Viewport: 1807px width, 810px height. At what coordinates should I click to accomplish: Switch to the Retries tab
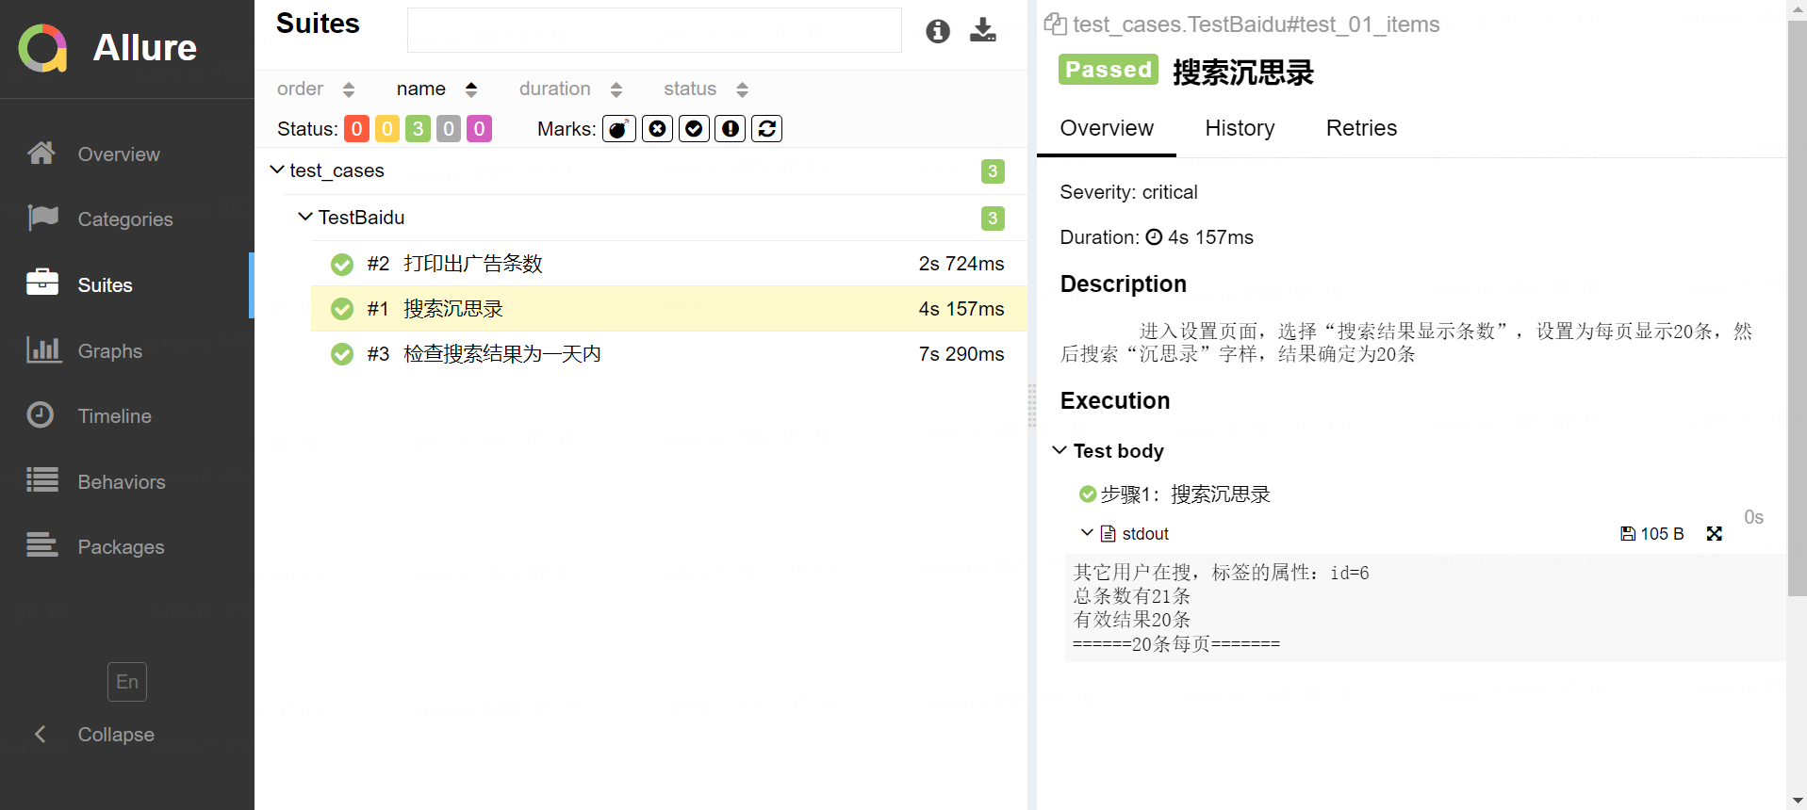(1361, 128)
